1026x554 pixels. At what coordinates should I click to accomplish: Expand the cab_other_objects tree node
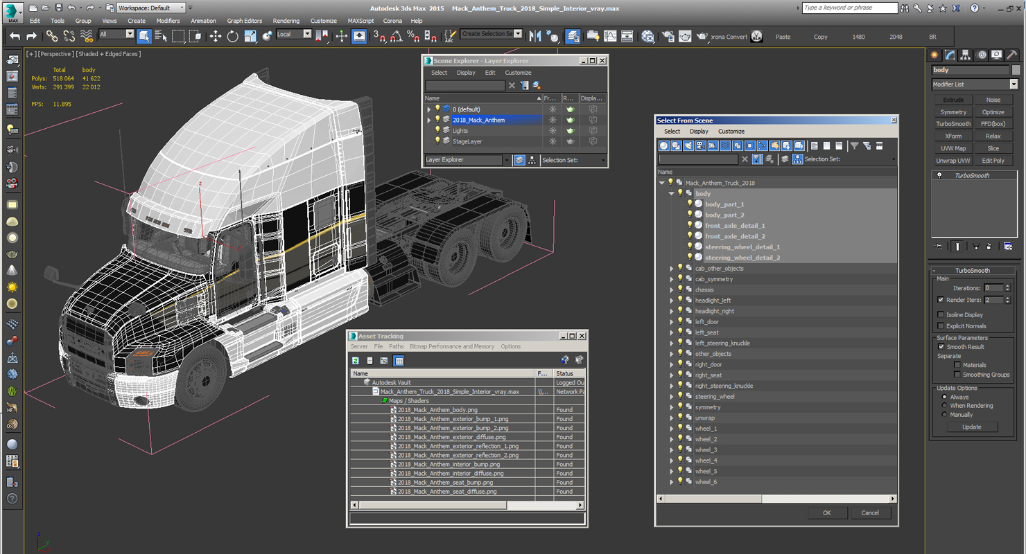tap(671, 269)
